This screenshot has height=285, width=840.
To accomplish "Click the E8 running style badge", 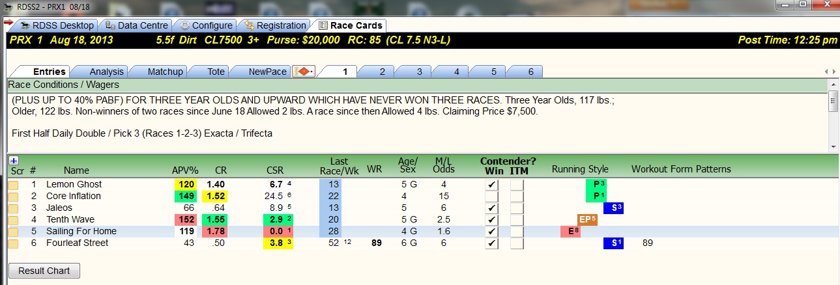I will point(570,232).
